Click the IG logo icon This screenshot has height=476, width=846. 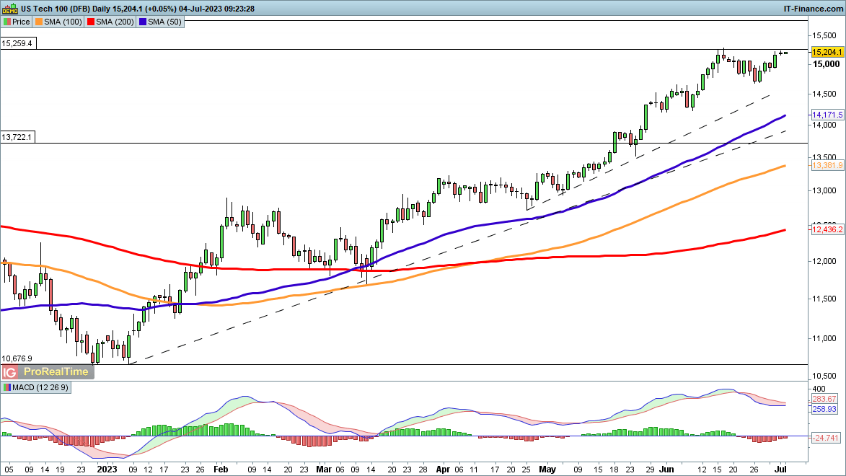point(9,372)
